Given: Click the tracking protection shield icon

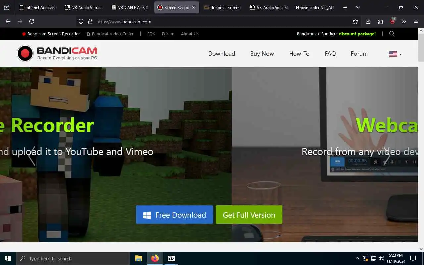Looking at the screenshot, I should click(81, 21).
